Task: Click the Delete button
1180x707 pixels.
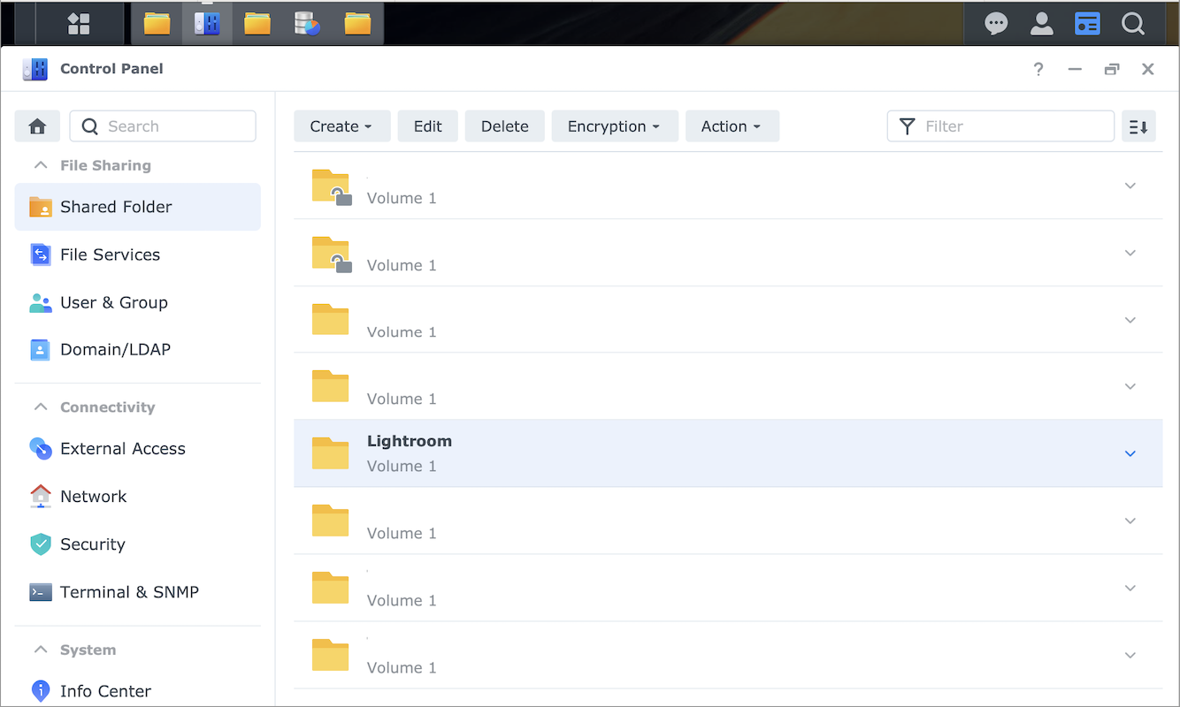Action: click(x=504, y=126)
